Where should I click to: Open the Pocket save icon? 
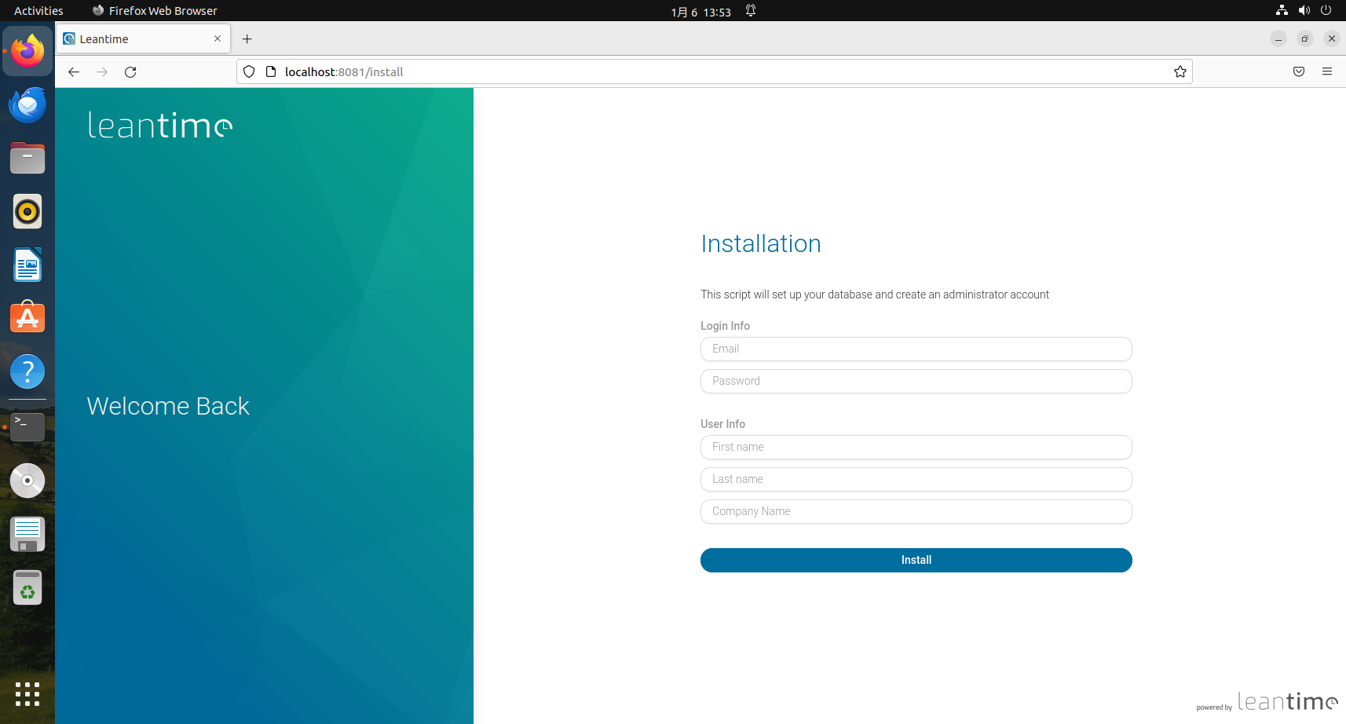[1299, 71]
